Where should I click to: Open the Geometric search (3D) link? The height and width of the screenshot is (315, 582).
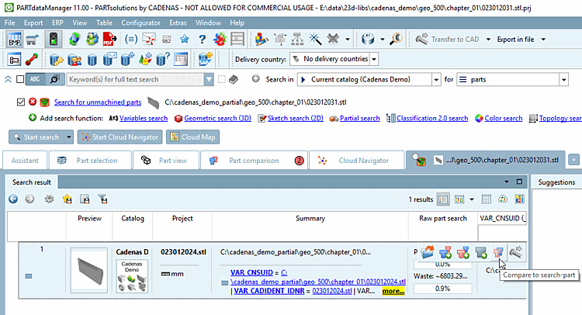point(217,118)
